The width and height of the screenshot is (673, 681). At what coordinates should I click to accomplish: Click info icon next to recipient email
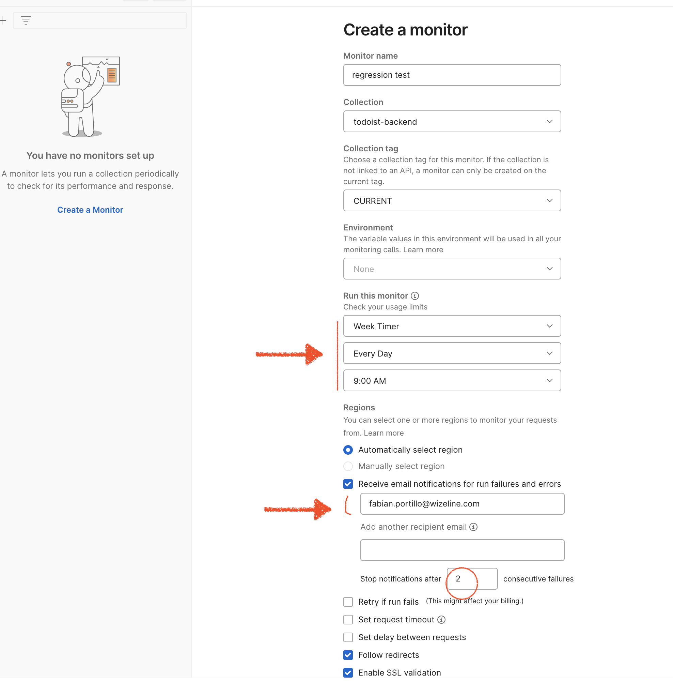tap(474, 527)
